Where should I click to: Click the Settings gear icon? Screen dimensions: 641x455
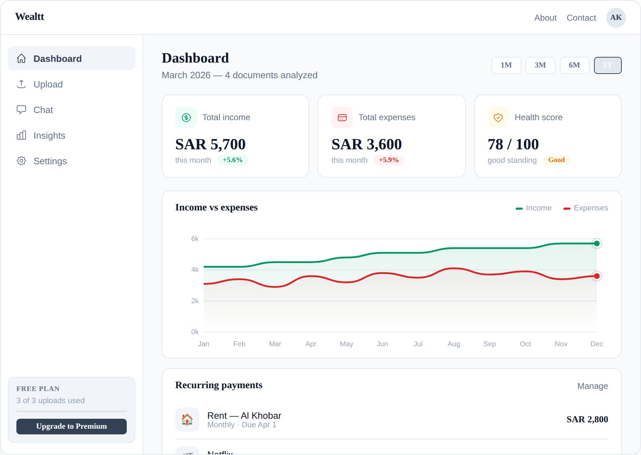(x=22, y=161)
